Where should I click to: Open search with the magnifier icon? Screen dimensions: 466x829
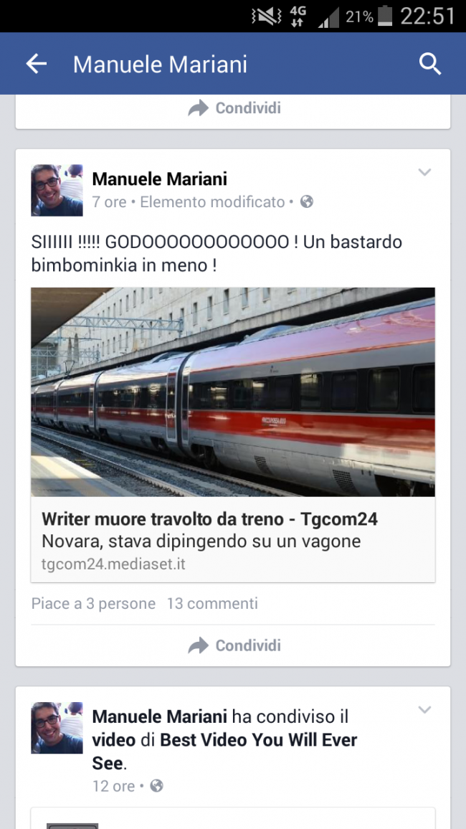pyautogui.click(x=430, y=64)
